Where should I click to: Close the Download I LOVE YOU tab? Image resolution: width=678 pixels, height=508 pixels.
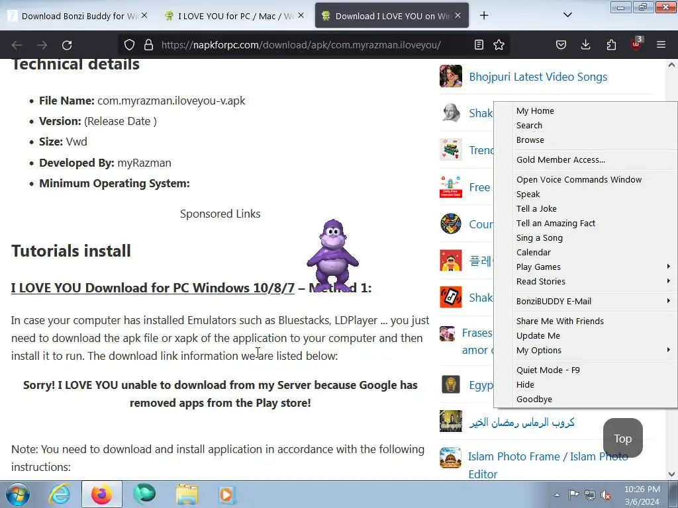pyautogui.click(x=458, y=16)
